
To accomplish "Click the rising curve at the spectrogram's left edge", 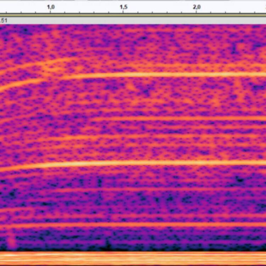I will pos(20,83).
